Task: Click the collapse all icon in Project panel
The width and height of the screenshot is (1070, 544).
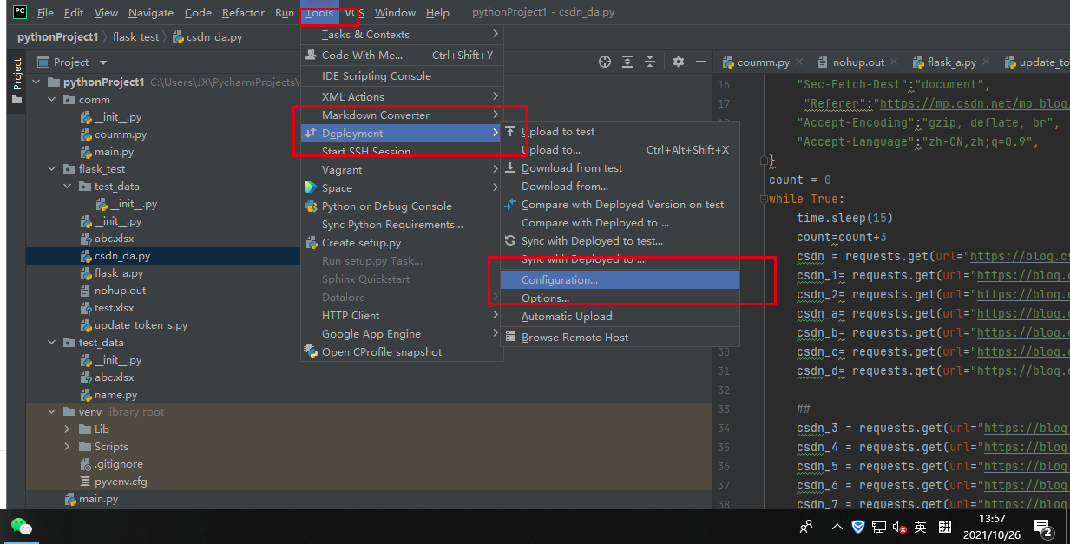Action: pyautogui.click(x=651, y=62)
